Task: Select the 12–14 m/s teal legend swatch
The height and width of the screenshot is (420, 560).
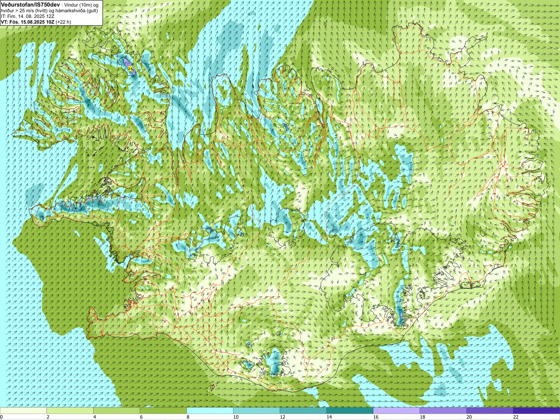Action: click(303, 411)
